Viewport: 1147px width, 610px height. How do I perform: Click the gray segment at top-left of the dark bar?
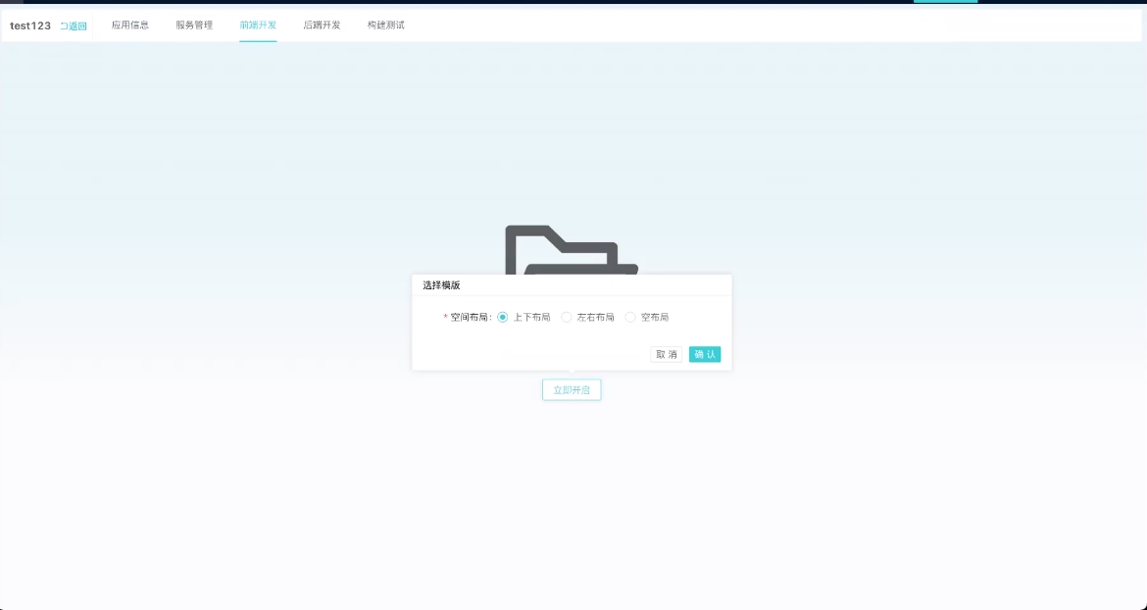click(x=12, y=2)
